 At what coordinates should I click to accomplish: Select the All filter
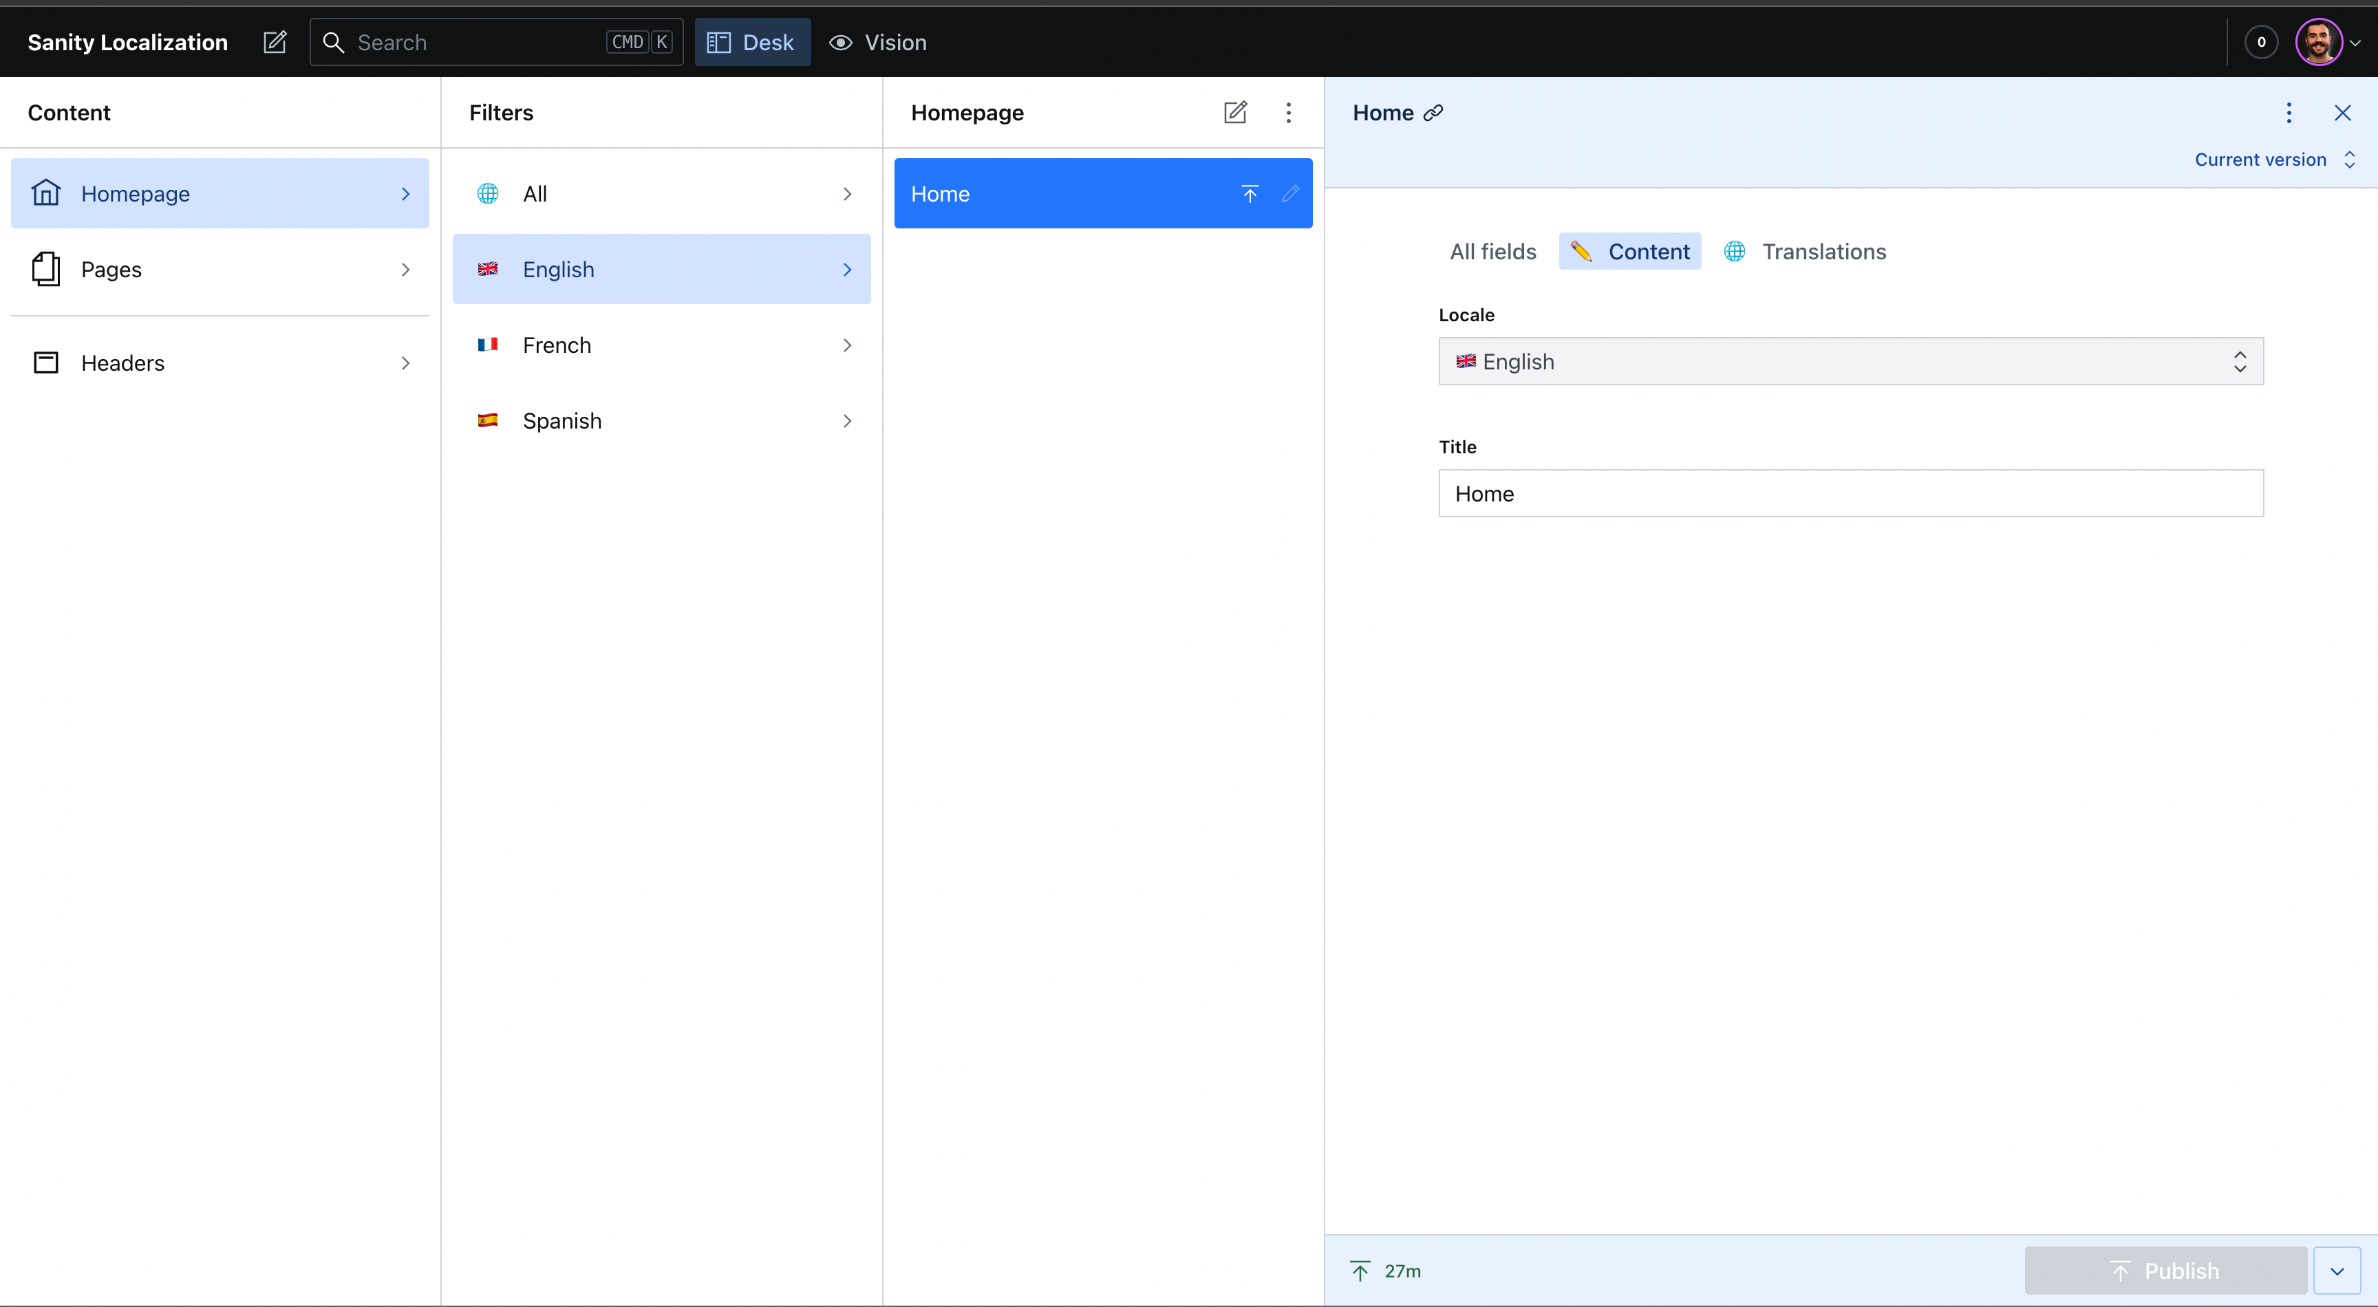[x=661, y=193]
